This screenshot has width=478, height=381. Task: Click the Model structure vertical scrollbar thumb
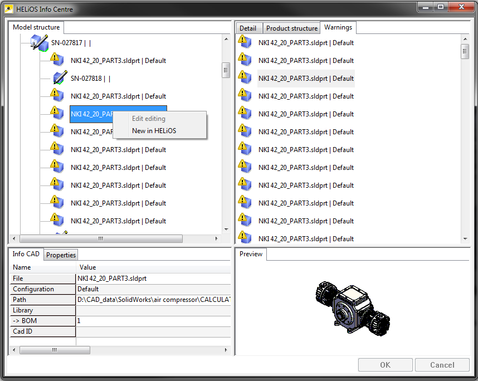point(226,70)
